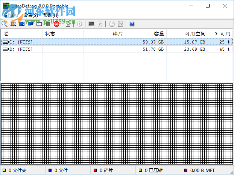Viewport: 234px width, 175px height.
Task: Click the C: drive icon
Action: click(6, 42)
